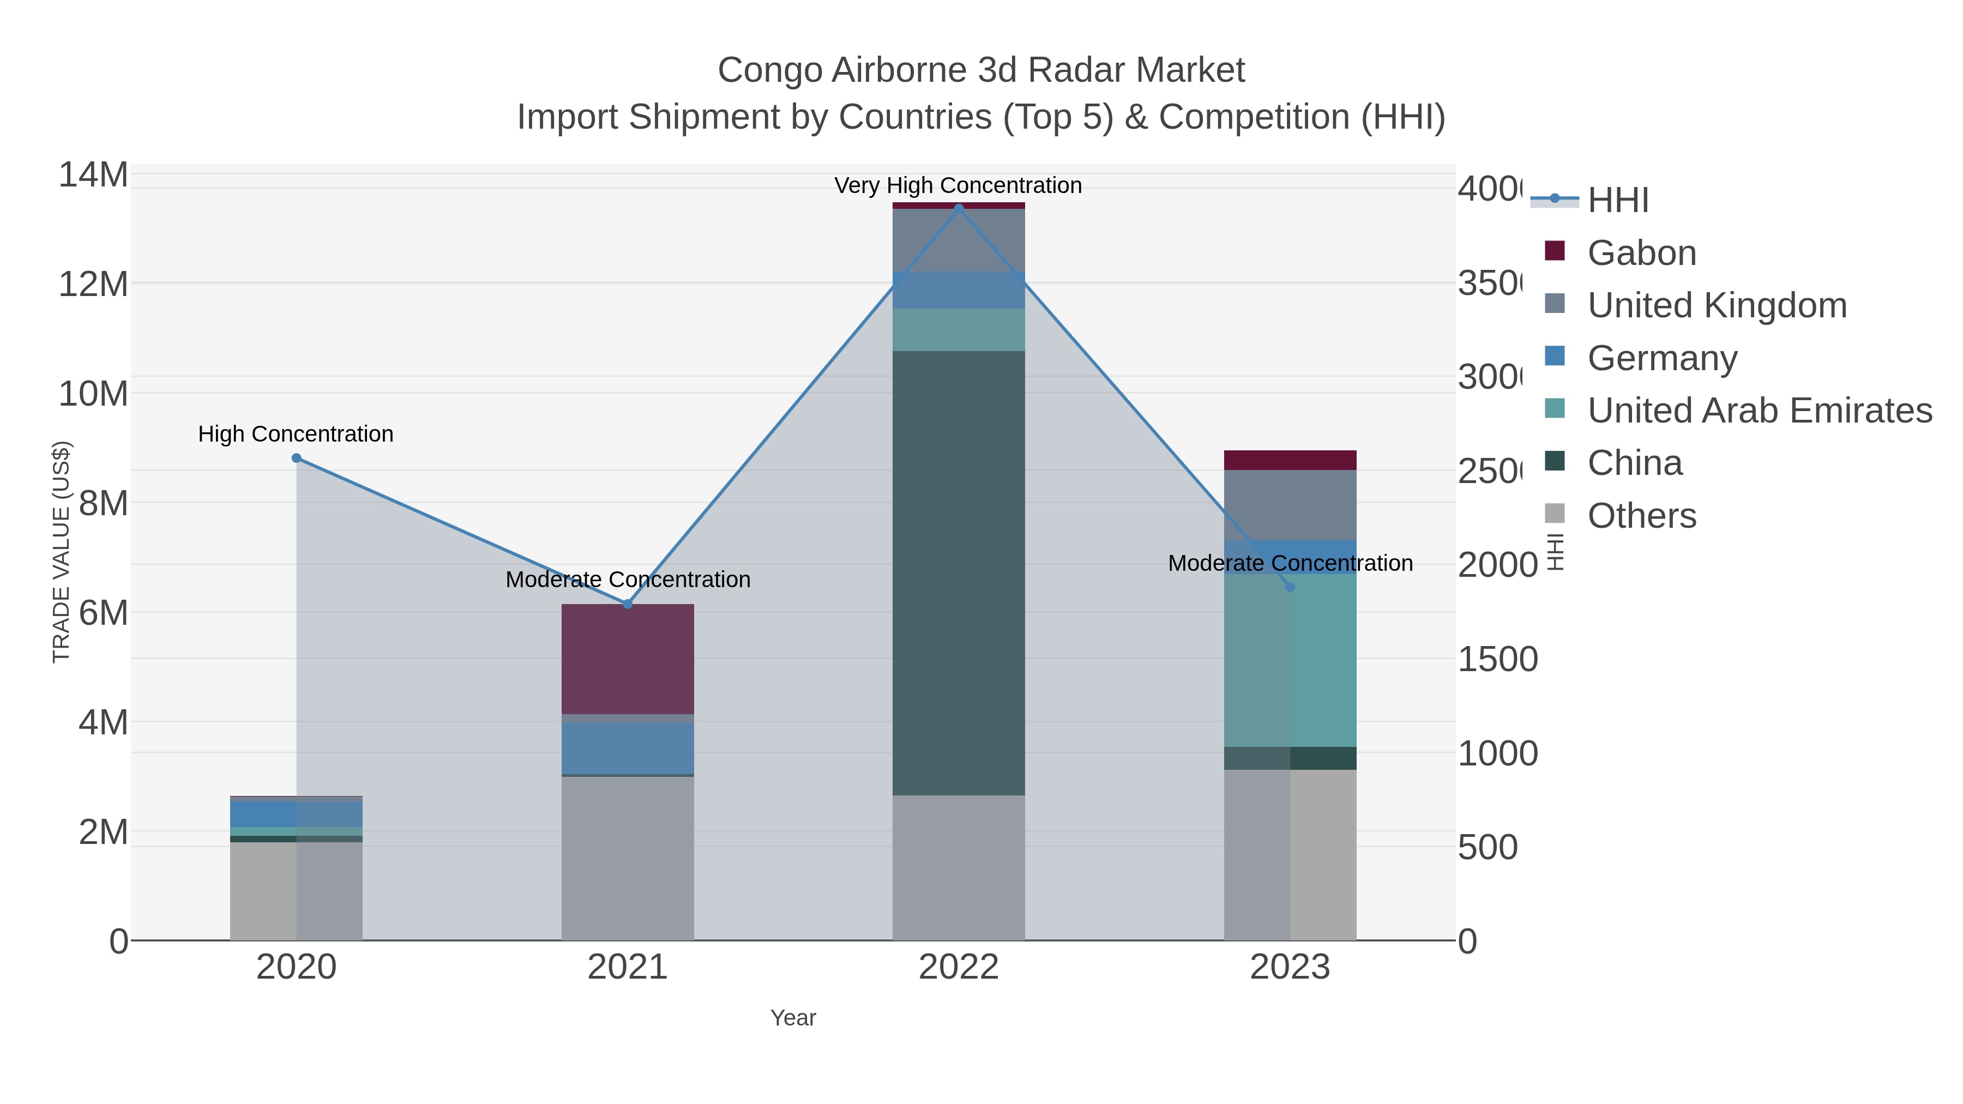Click the 'Moderate Concentration' annotation near 2023
The height and width of the screenshot is (1104, 1963).
coord(1290,563)
